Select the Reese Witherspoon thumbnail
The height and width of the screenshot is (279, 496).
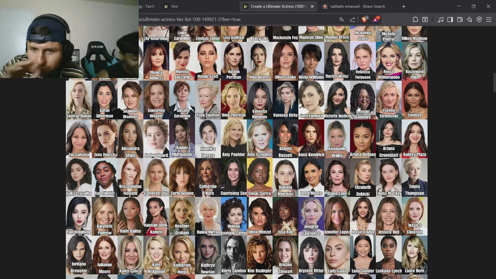click(389, 61)
